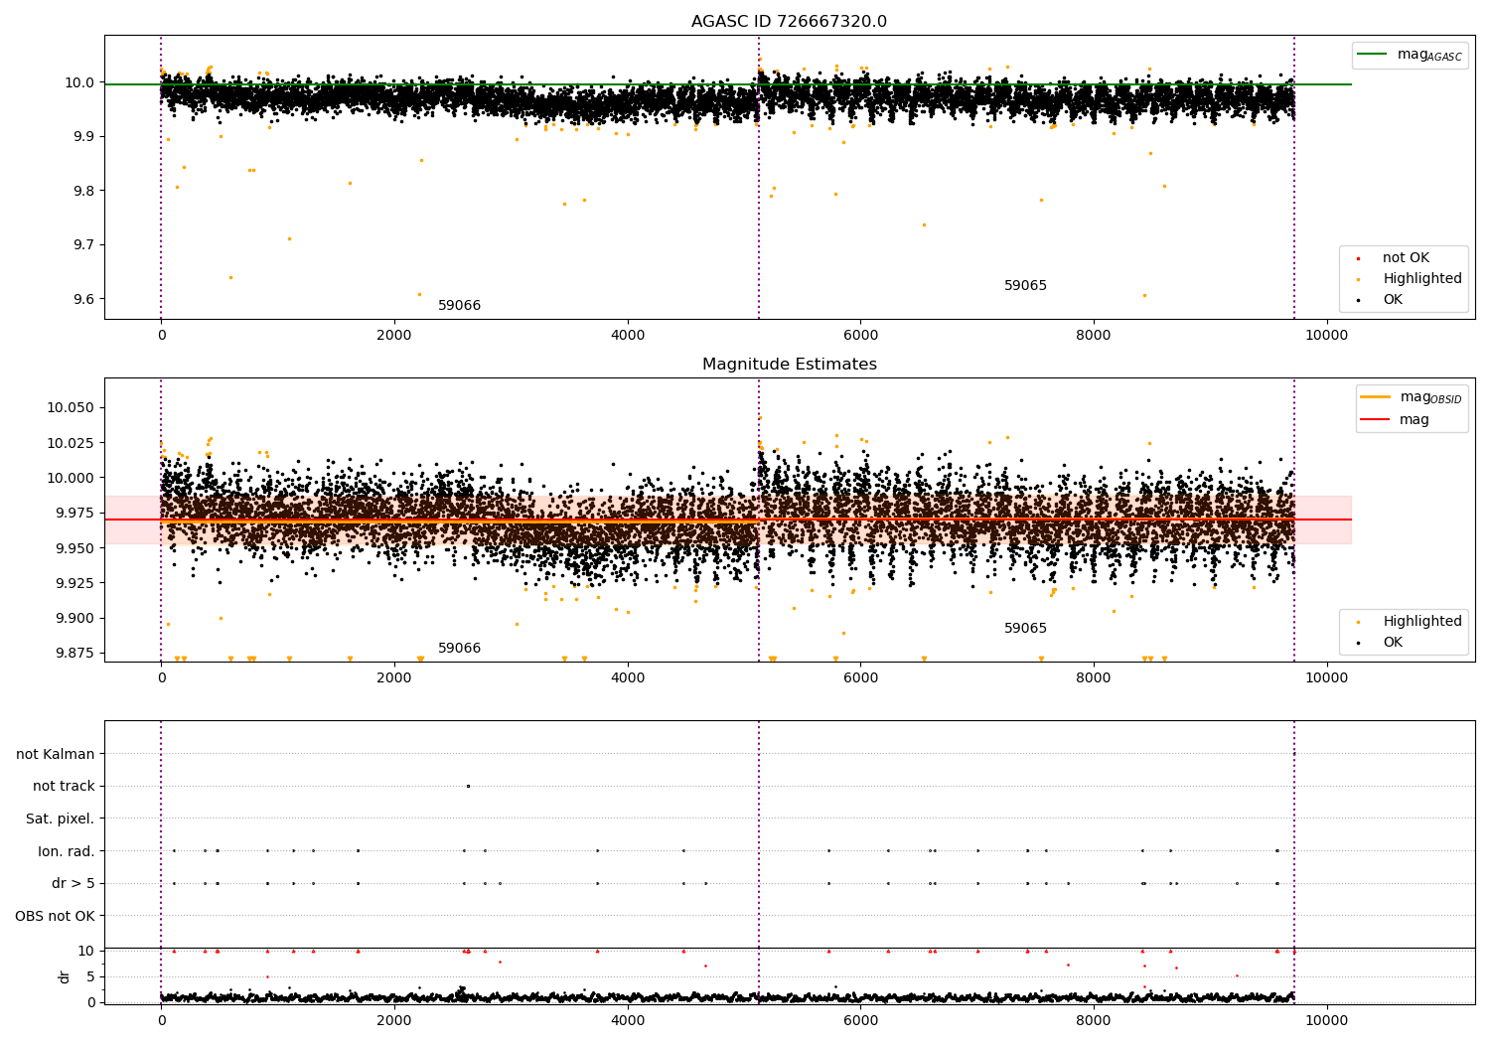Click the "not track" row label
This screenshot has height=1043, width=1490.
point(64,787)
